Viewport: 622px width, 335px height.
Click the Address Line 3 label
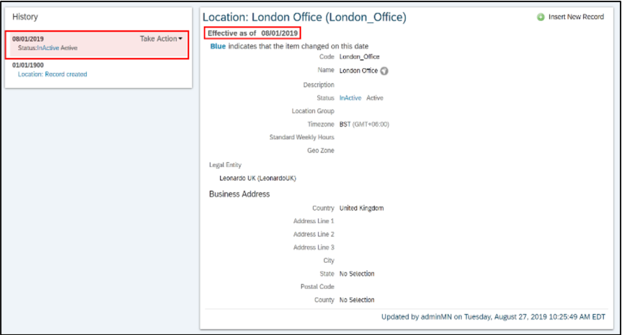coord(314,247)
